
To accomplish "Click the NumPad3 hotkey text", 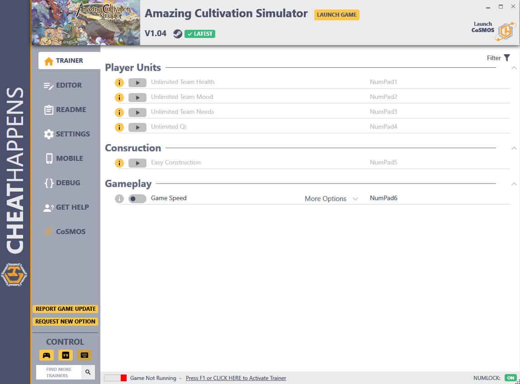I will tap(383, 112).
